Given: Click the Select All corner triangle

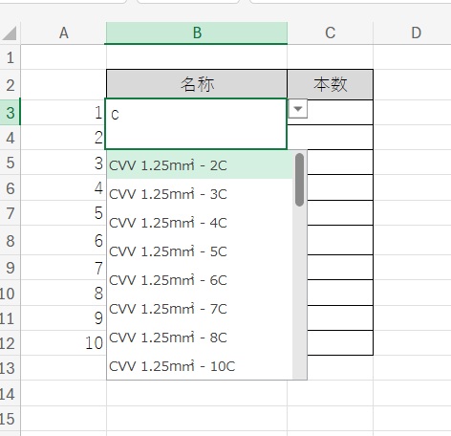Looking at the screenshot, I should click(10, 33).
